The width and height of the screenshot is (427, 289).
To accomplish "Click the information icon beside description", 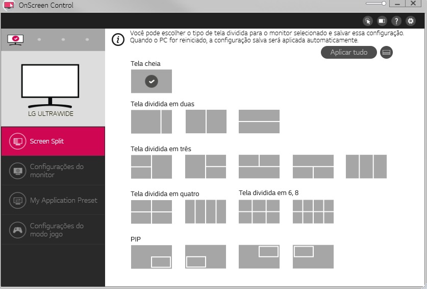I will click(118, 39).
